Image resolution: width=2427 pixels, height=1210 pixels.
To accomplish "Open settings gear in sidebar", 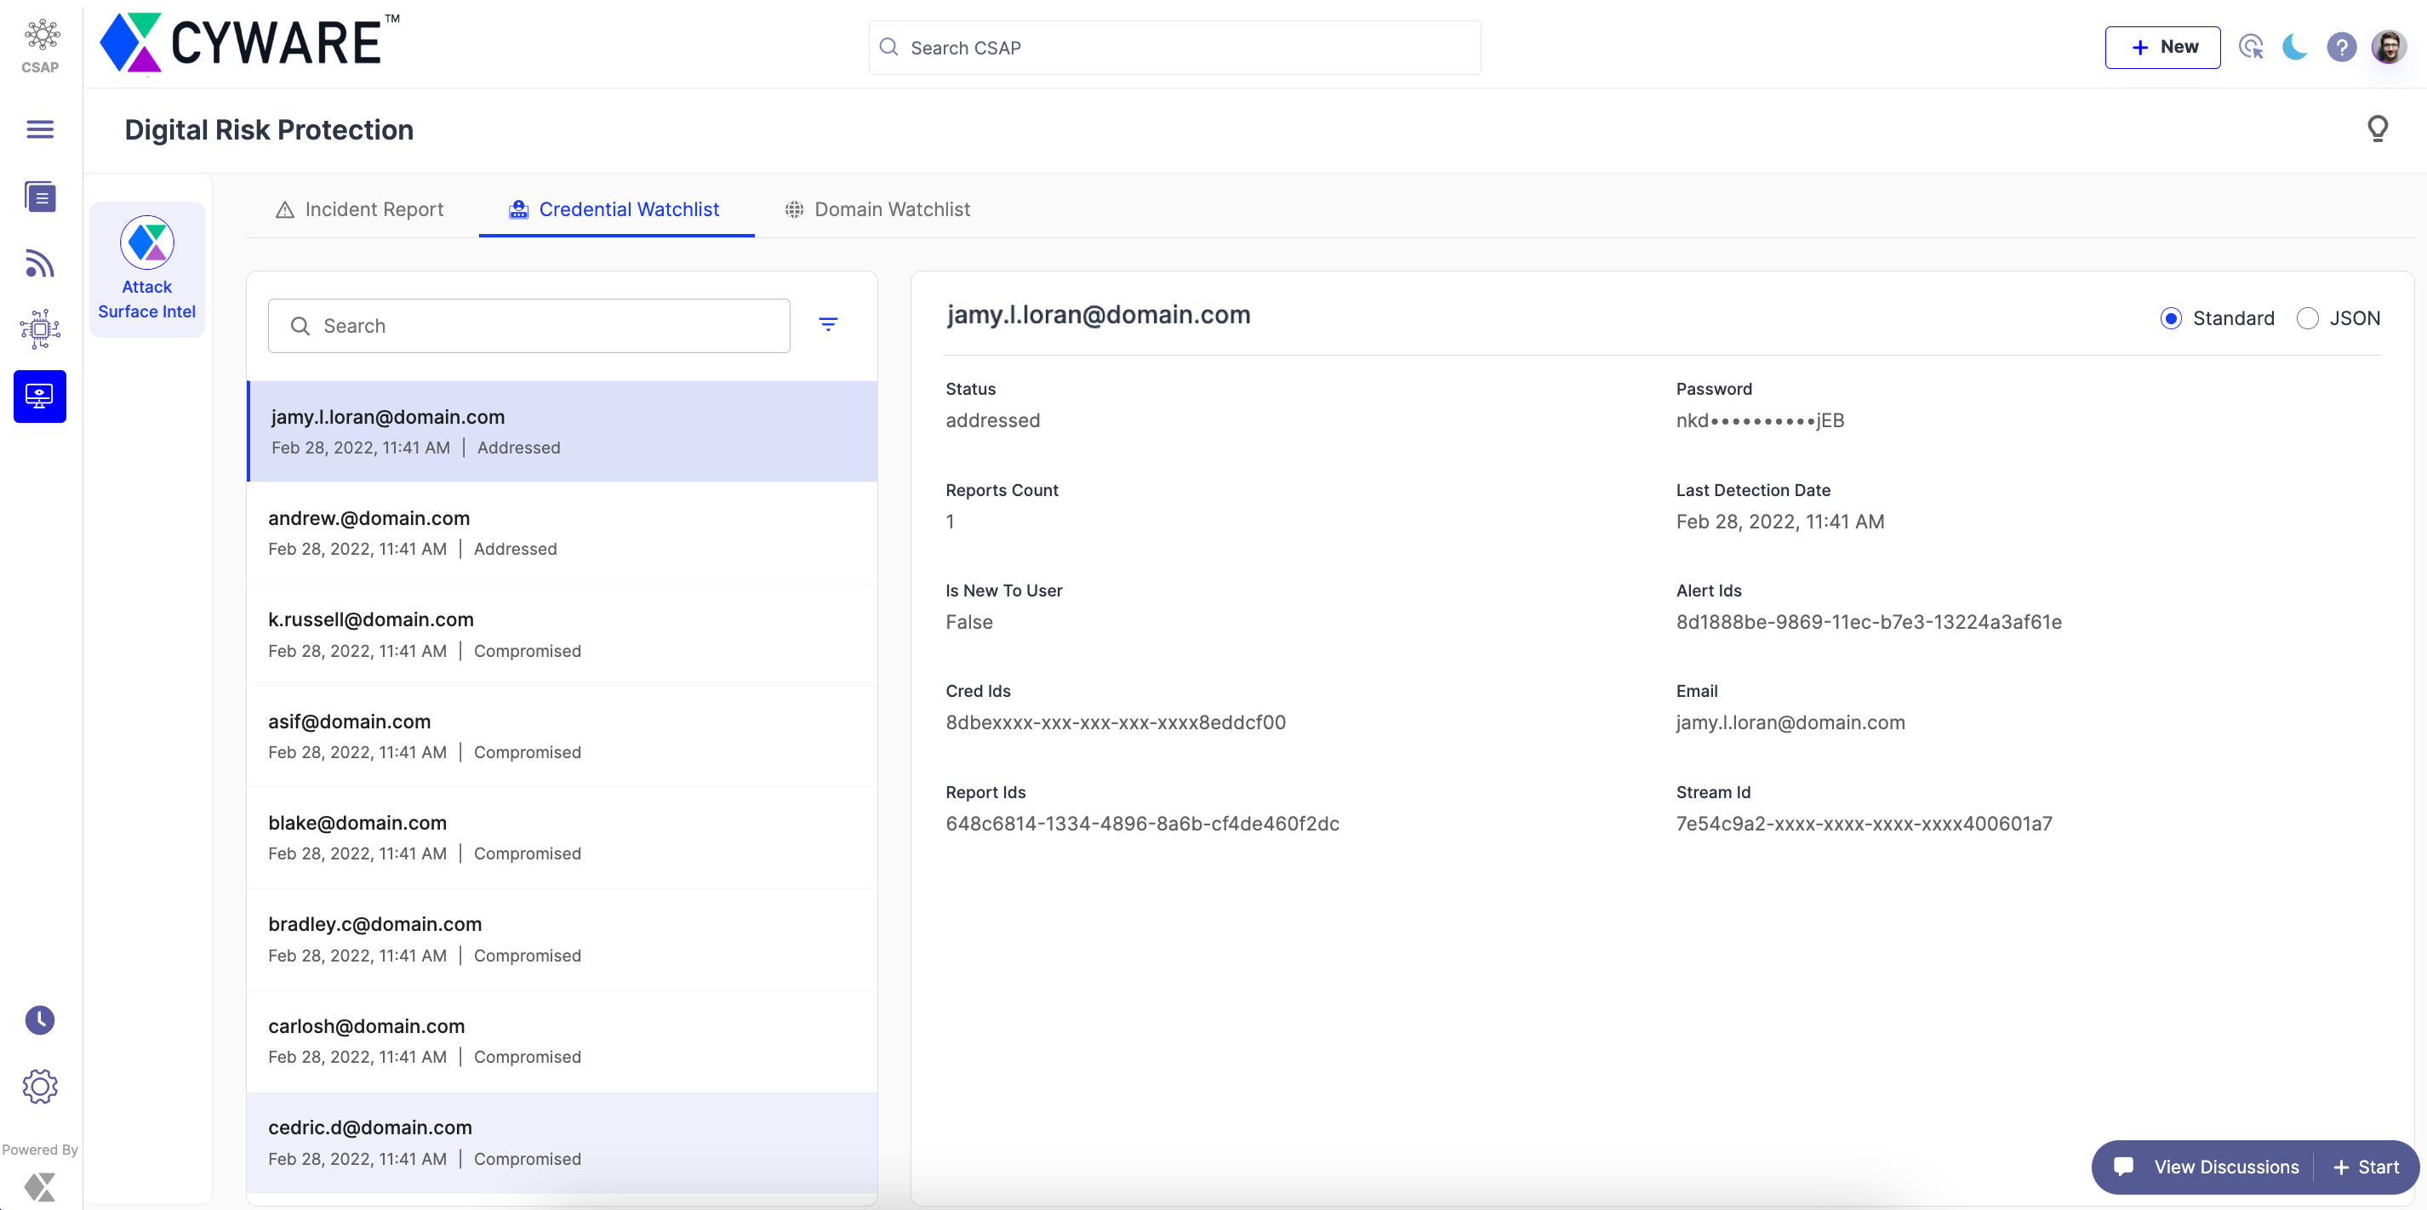I will pos(39,1087).
